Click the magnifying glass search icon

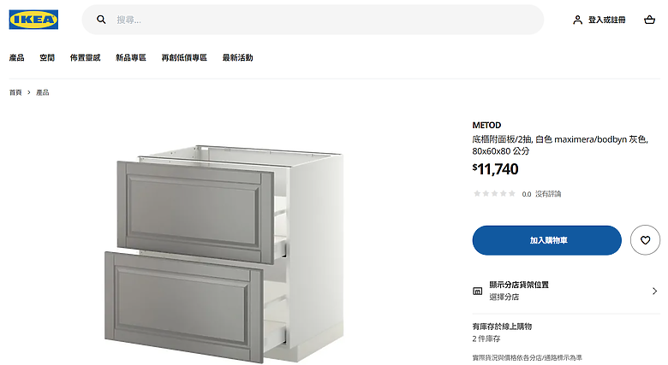coord(101,20)
